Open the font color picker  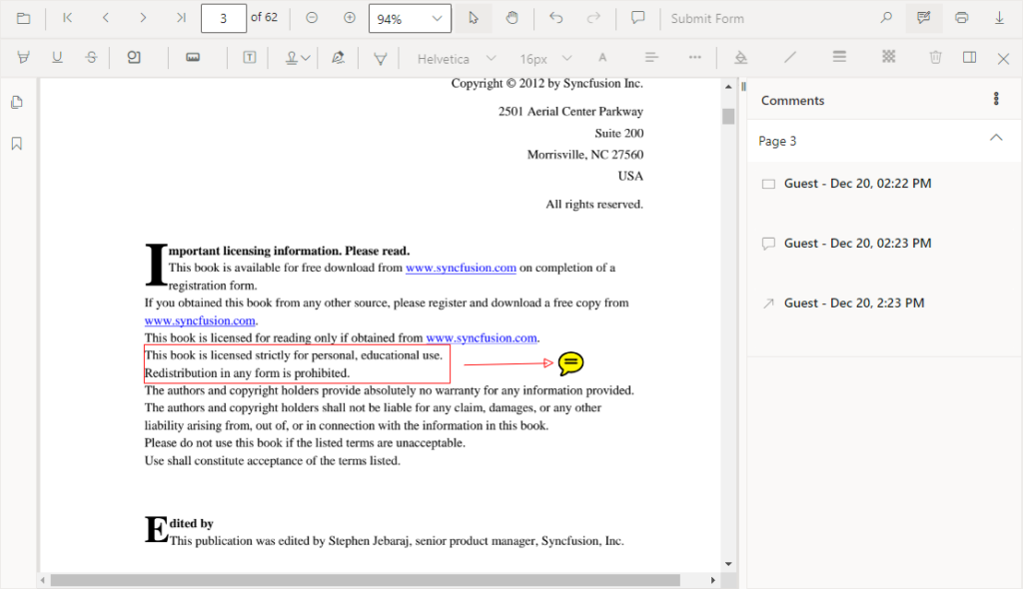pos(602,57)
